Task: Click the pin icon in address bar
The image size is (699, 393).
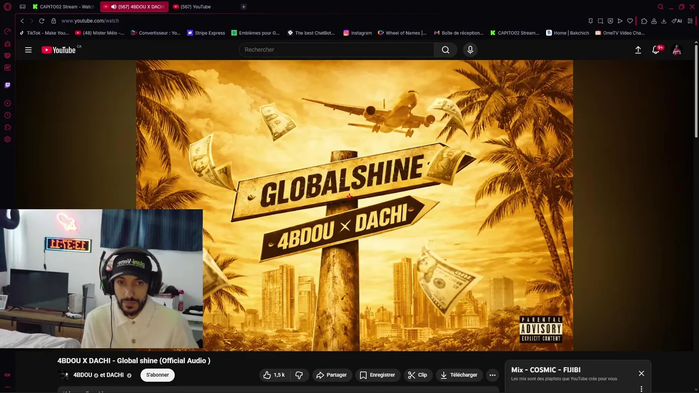Action: click(x=590, y=21)
